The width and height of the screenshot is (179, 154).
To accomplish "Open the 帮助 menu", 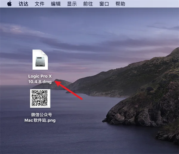I will tap(120, 4).
